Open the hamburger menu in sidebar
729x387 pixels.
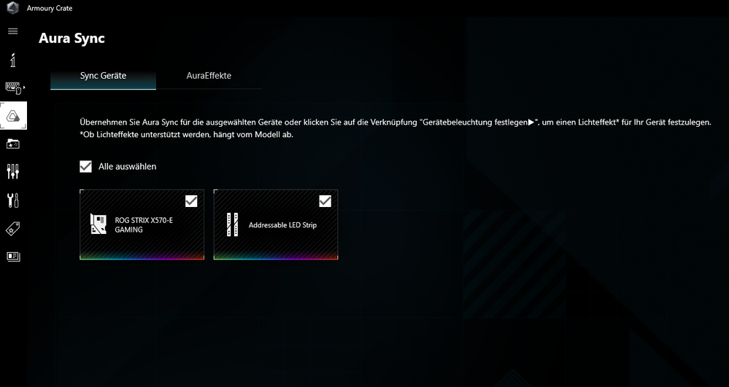[x=13, y=31]
